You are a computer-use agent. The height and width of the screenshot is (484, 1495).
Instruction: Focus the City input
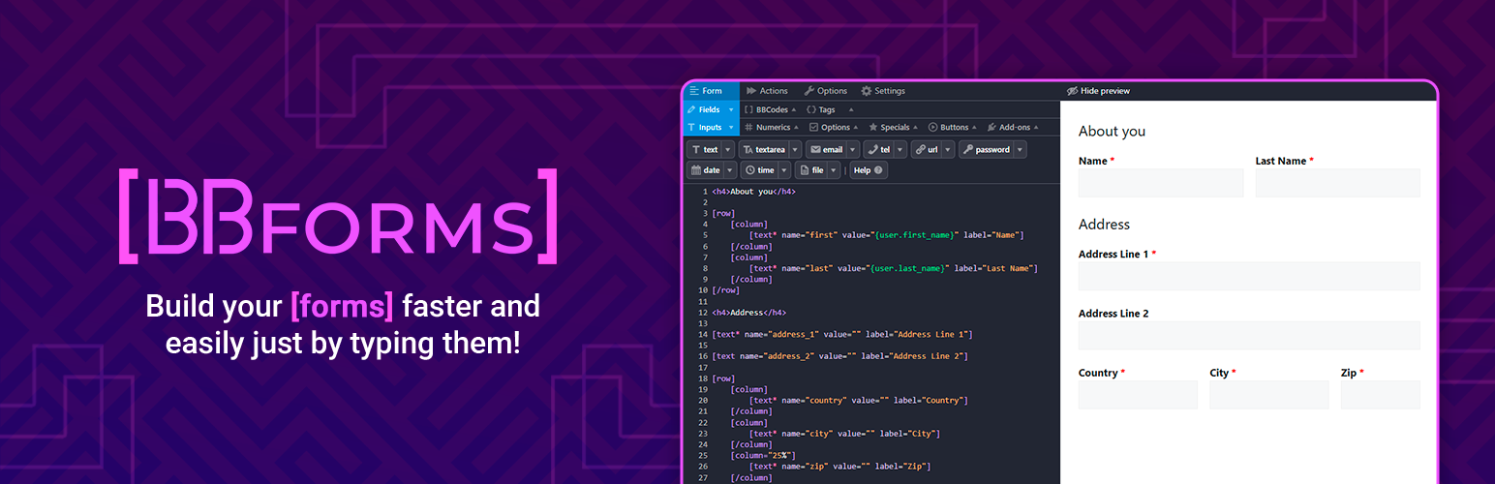point(1269,395)
